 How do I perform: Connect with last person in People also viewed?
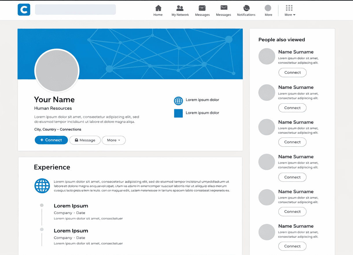click(292, 246)
